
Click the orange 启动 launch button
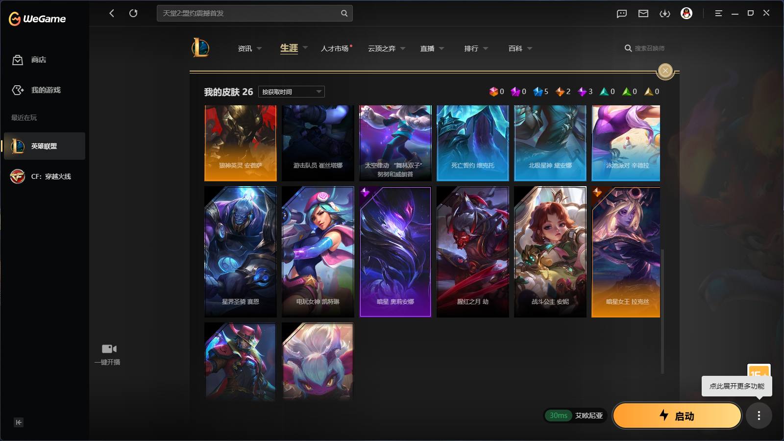pos(677,416)
